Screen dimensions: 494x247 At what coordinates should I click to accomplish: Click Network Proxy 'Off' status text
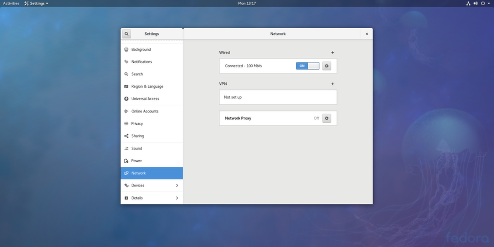tap(316, 118)
